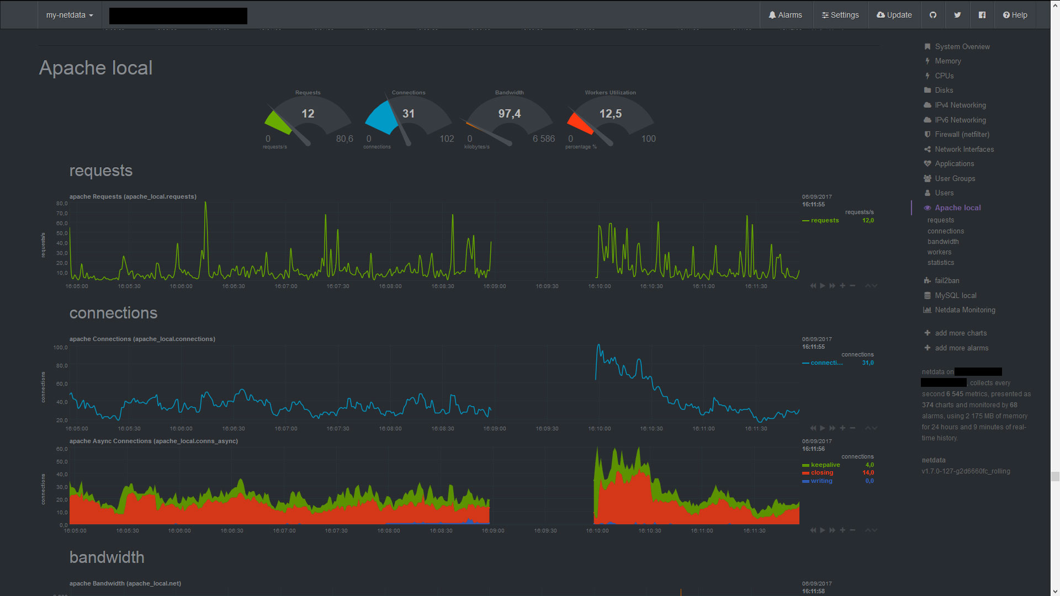Fast-forward the apache Requests chart
The width and height of the screenshot is (1060, 596).
(833, 286)
